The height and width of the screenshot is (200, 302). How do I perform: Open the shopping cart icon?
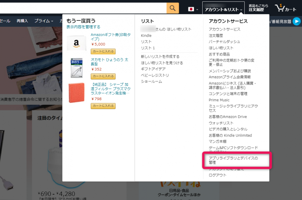[285, 8]
